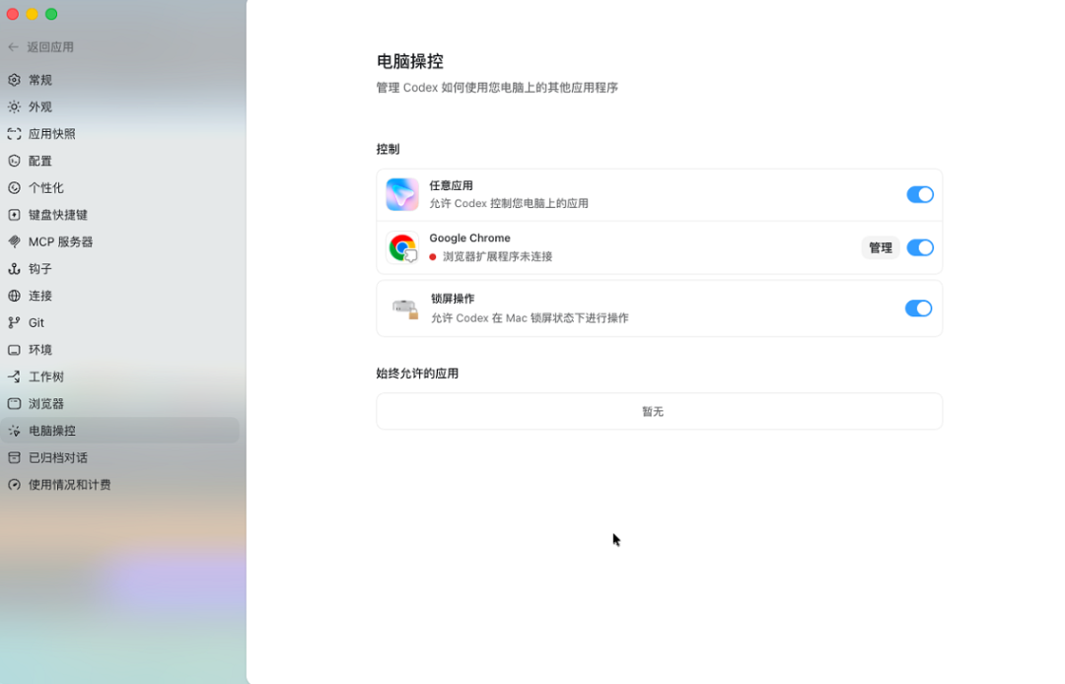Go to the 外观 settings section

pyautogui.click(x=120, y=106)
